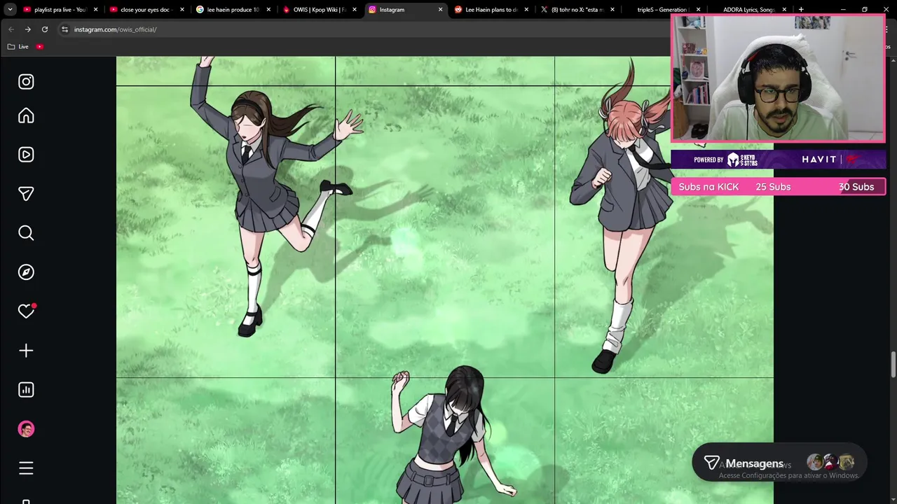
Task: View site information icon in address bar
Action: point(64,29)
